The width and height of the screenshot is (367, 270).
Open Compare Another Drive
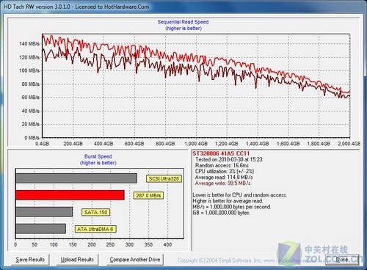(x=135, y=260)
